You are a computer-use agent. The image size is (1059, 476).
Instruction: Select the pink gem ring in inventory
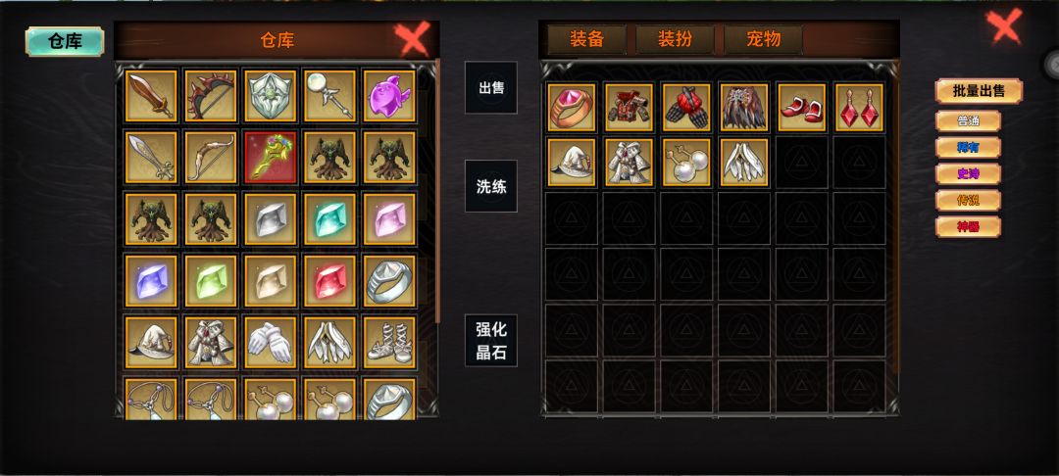(x=572, y=107)
